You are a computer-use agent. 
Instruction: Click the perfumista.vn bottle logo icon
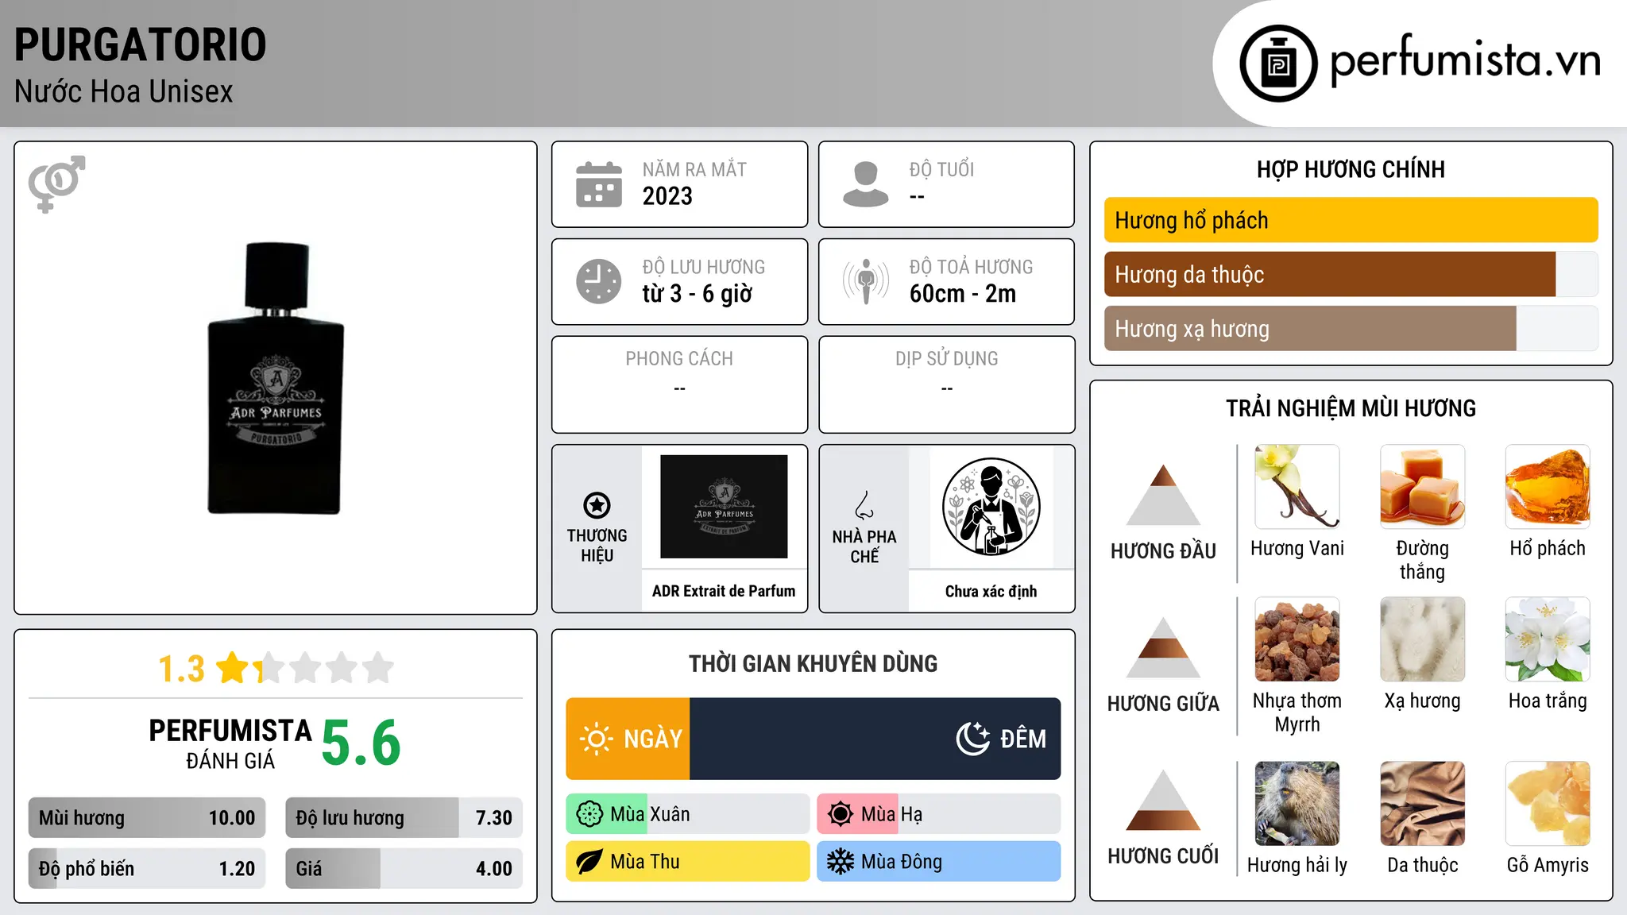point(1278,64)
